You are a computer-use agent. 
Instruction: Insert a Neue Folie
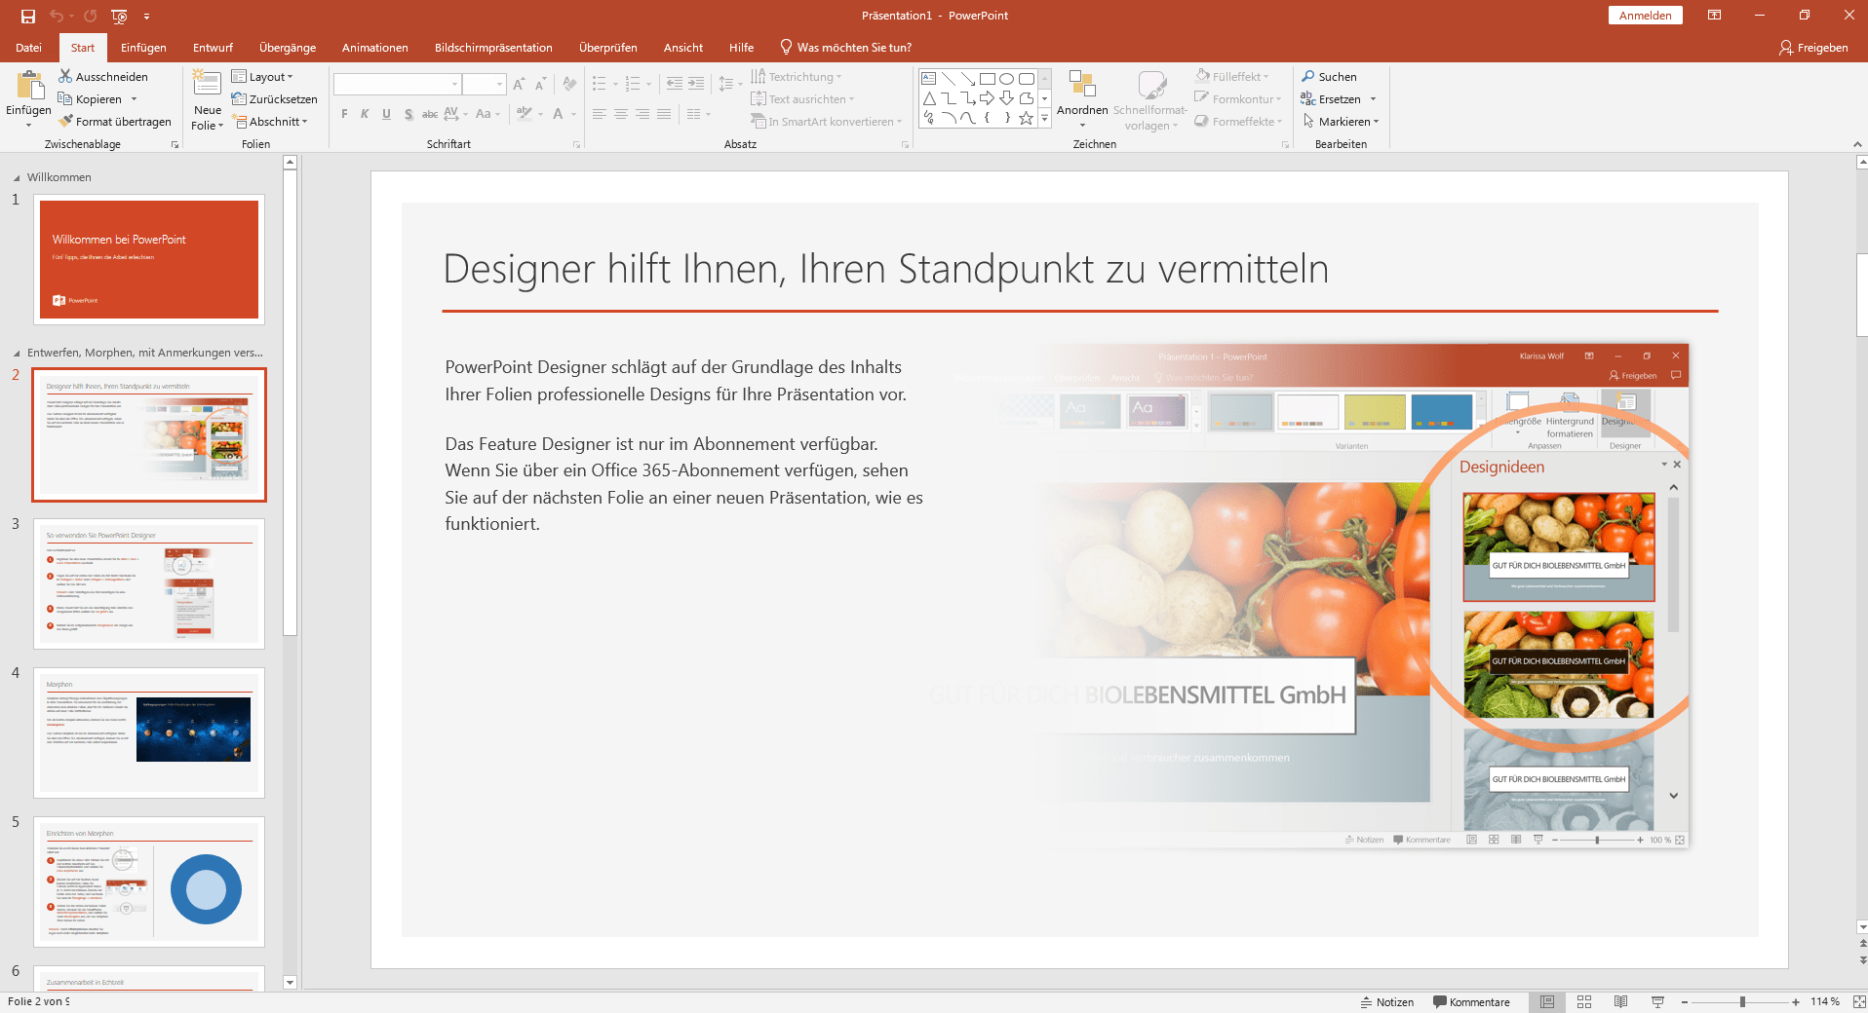206,97
